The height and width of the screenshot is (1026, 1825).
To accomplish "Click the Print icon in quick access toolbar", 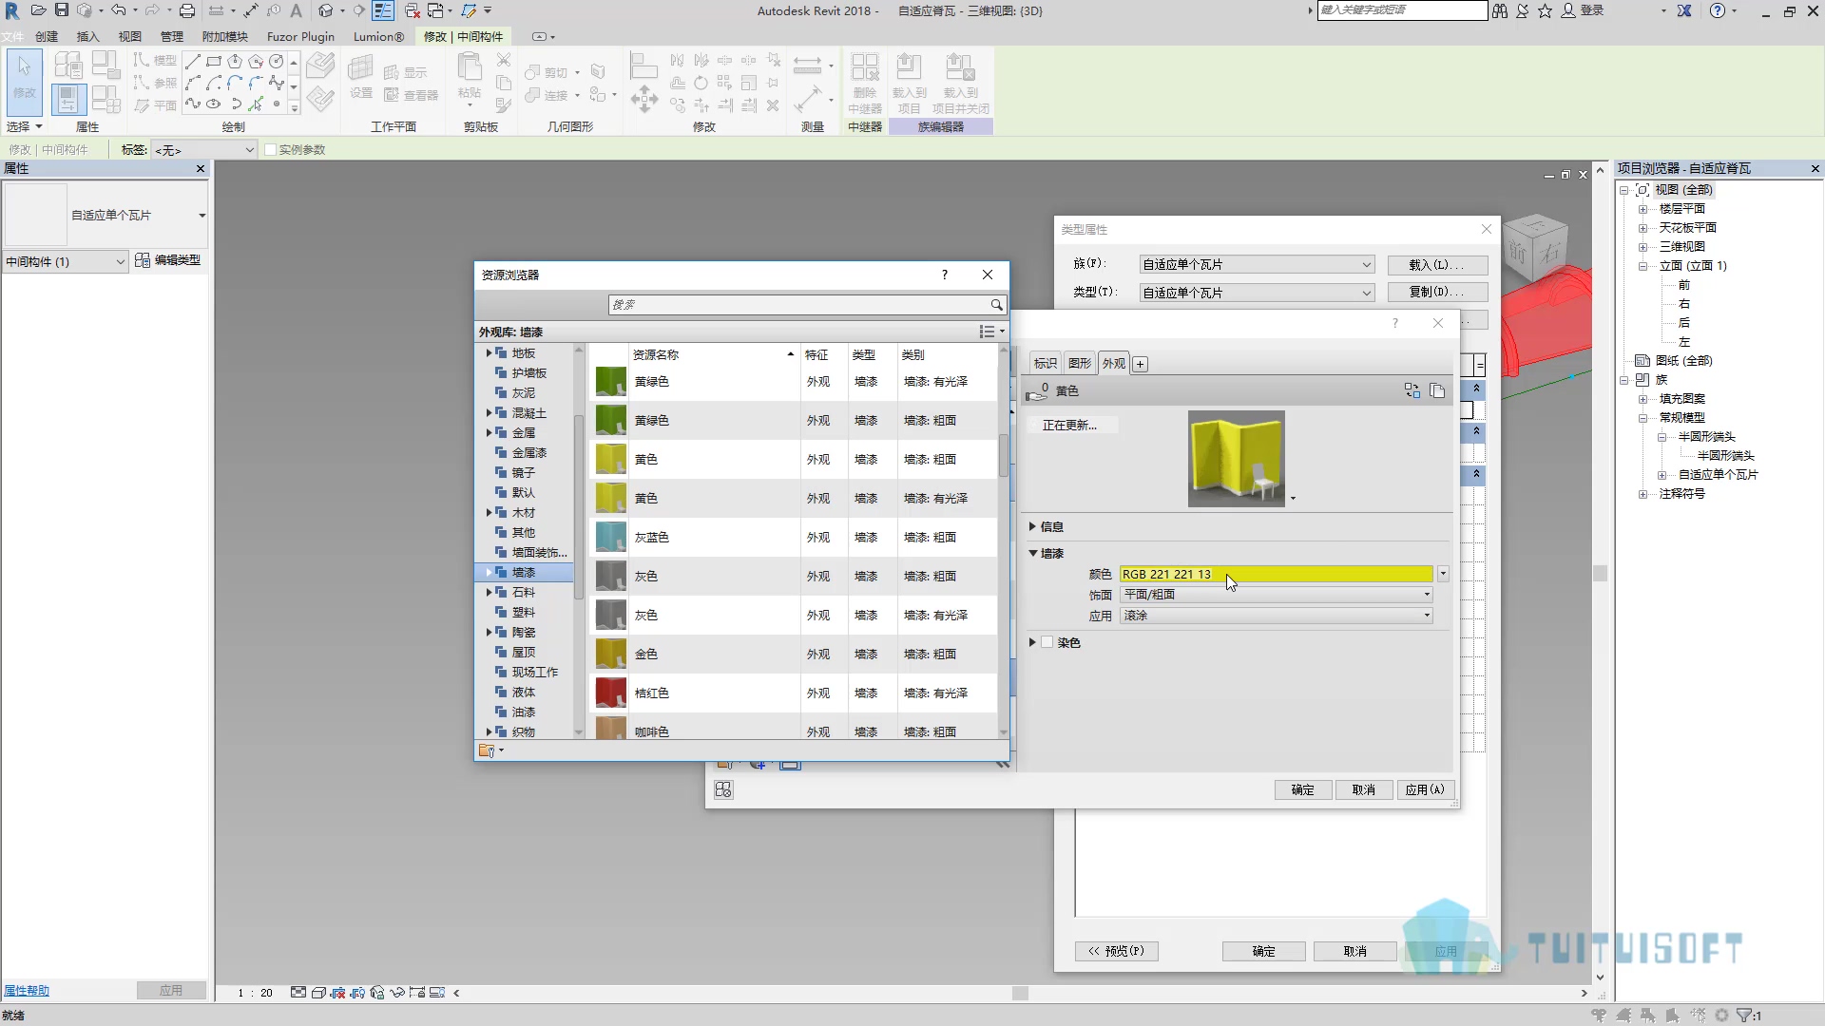I will click(187, 10).
